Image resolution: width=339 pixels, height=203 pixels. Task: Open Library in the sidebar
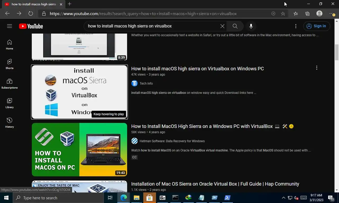click(x=10, y=103)
